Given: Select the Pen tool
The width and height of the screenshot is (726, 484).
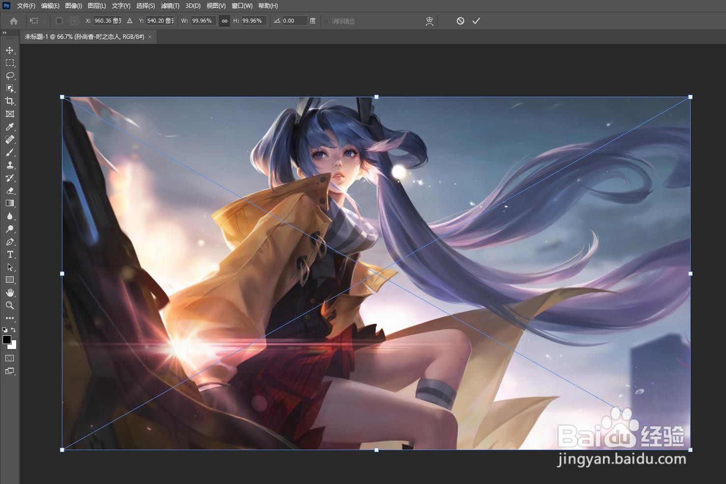Looking at the screenshot, I should pyautogui.click(x=10, y=242).
